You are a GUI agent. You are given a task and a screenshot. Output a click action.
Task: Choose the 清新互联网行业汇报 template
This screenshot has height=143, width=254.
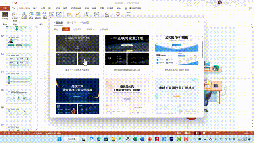[x=177, y=96]
